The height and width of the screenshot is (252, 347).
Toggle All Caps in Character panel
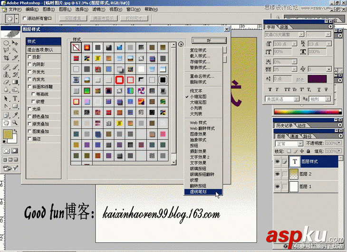click(287, 89)
